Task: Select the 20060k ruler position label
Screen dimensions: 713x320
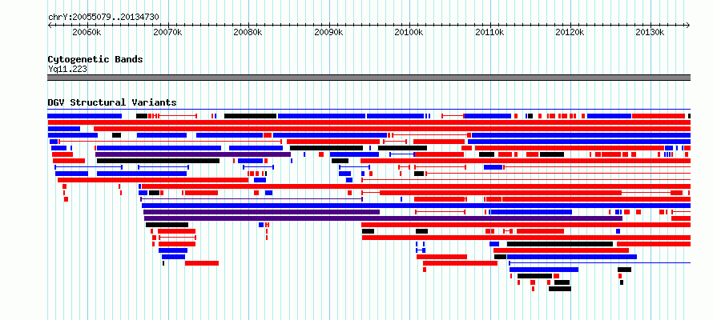Action: [87, 32]
